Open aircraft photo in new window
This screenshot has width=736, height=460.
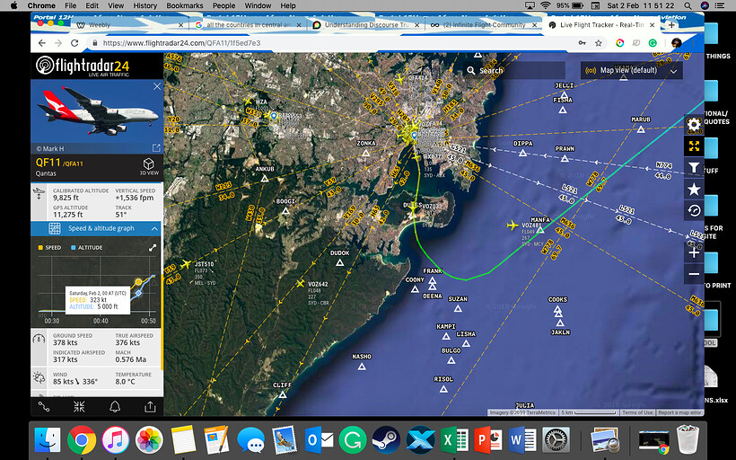point(156,148)
